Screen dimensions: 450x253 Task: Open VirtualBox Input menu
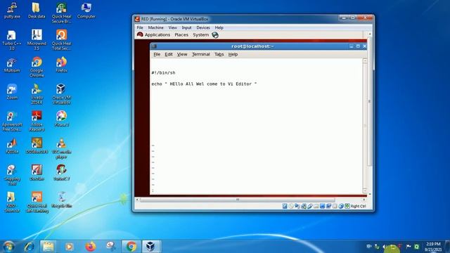coord(186,27)
